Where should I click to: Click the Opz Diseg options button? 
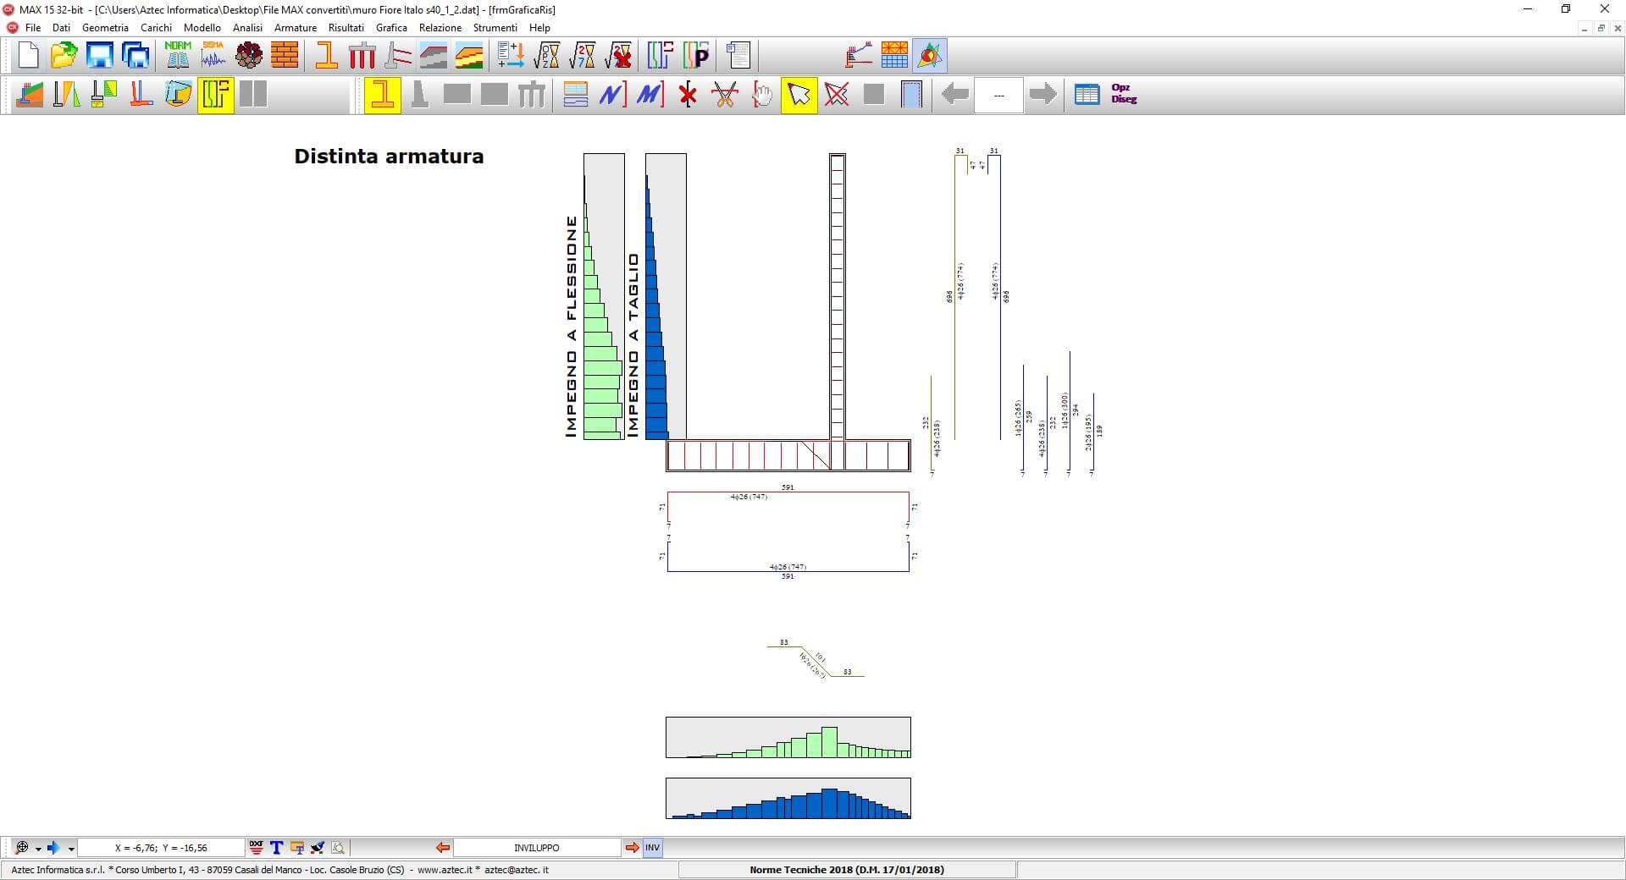point(1124,94)
